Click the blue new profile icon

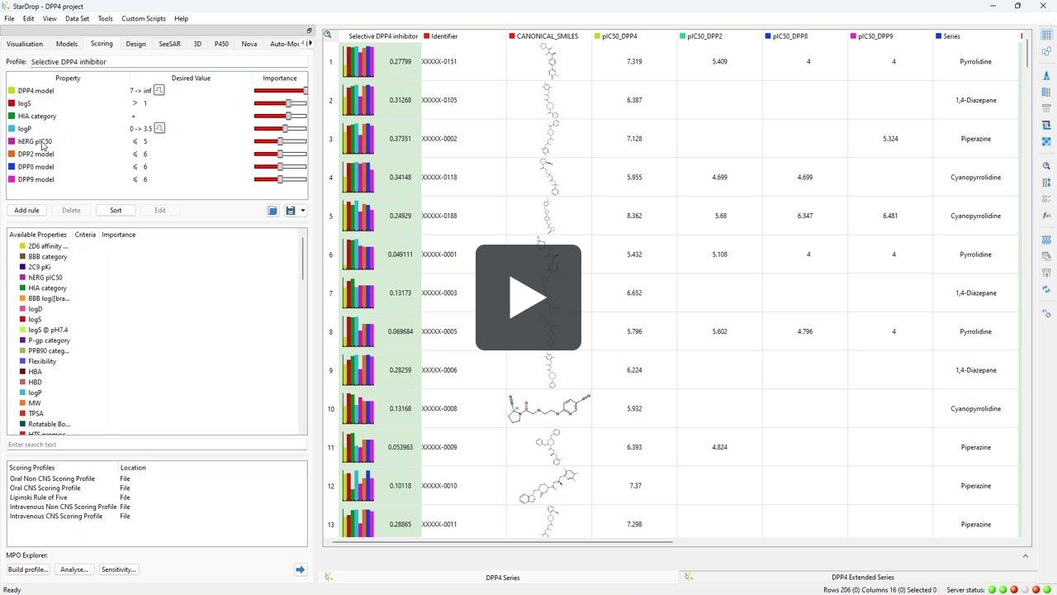click(x=273, y=211)
